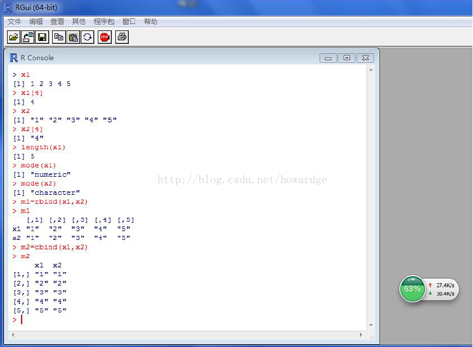Open the 帮助 menu
This screenshot has height=347, width=473.
click(x=150, y=22)
